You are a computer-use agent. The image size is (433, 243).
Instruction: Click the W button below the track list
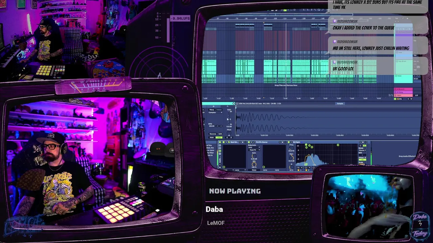(x=411, y=99)
